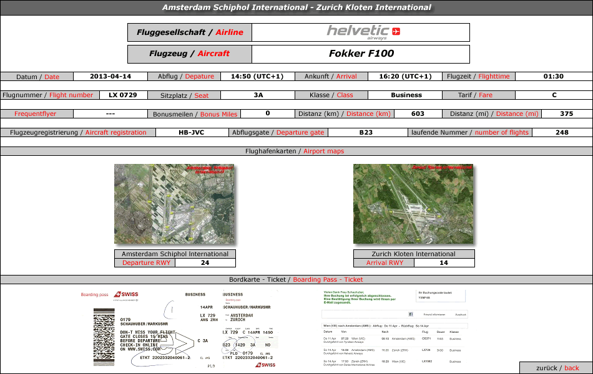Click the flight time value 01:30
The width and height of the screenshot is (593, 374).
point(554,76)
